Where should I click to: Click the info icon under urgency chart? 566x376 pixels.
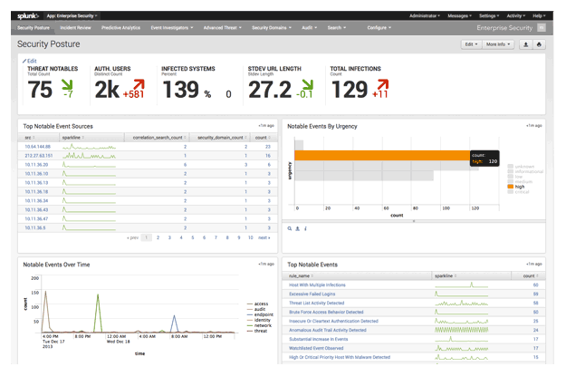pos(305,228)
